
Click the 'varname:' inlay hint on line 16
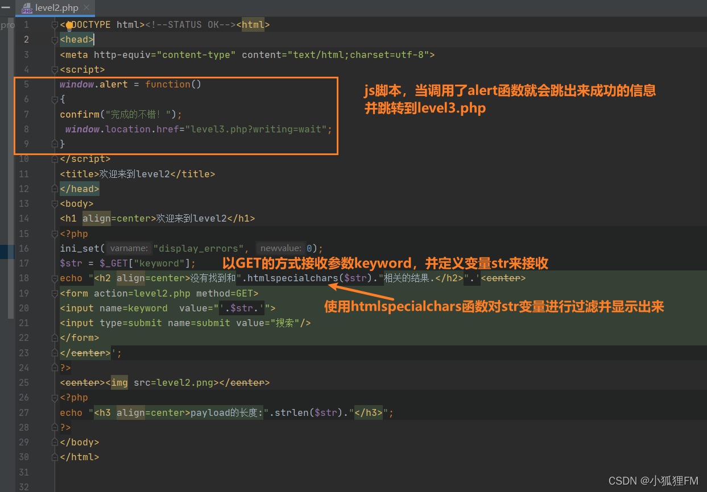click(x=129, y=248)
